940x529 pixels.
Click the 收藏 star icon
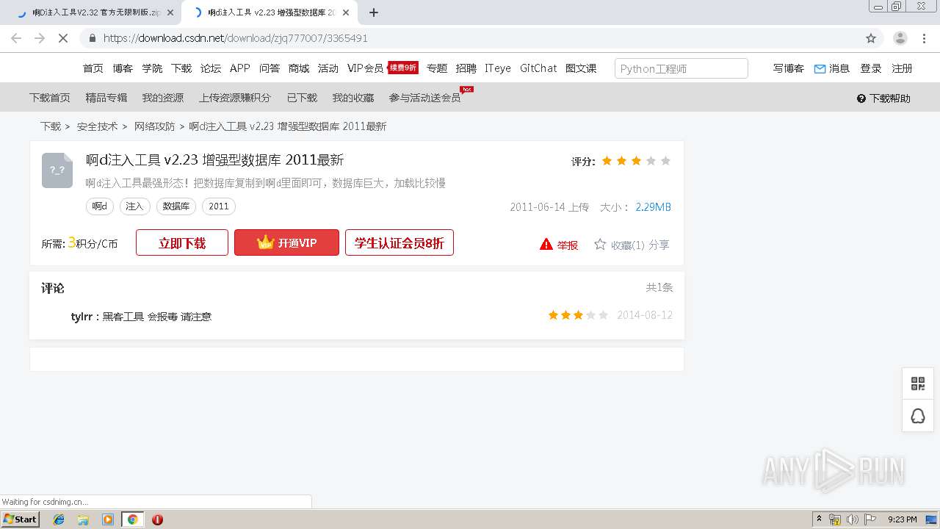600,244
